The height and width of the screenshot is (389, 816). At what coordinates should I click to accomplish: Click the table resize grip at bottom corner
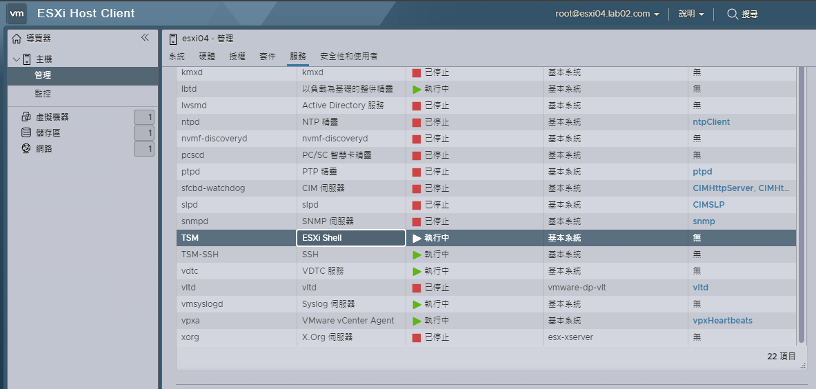tap(802, 366)
